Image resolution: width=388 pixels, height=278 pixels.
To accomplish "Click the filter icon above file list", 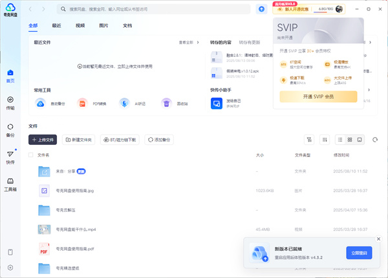I will tap(309, 140).
